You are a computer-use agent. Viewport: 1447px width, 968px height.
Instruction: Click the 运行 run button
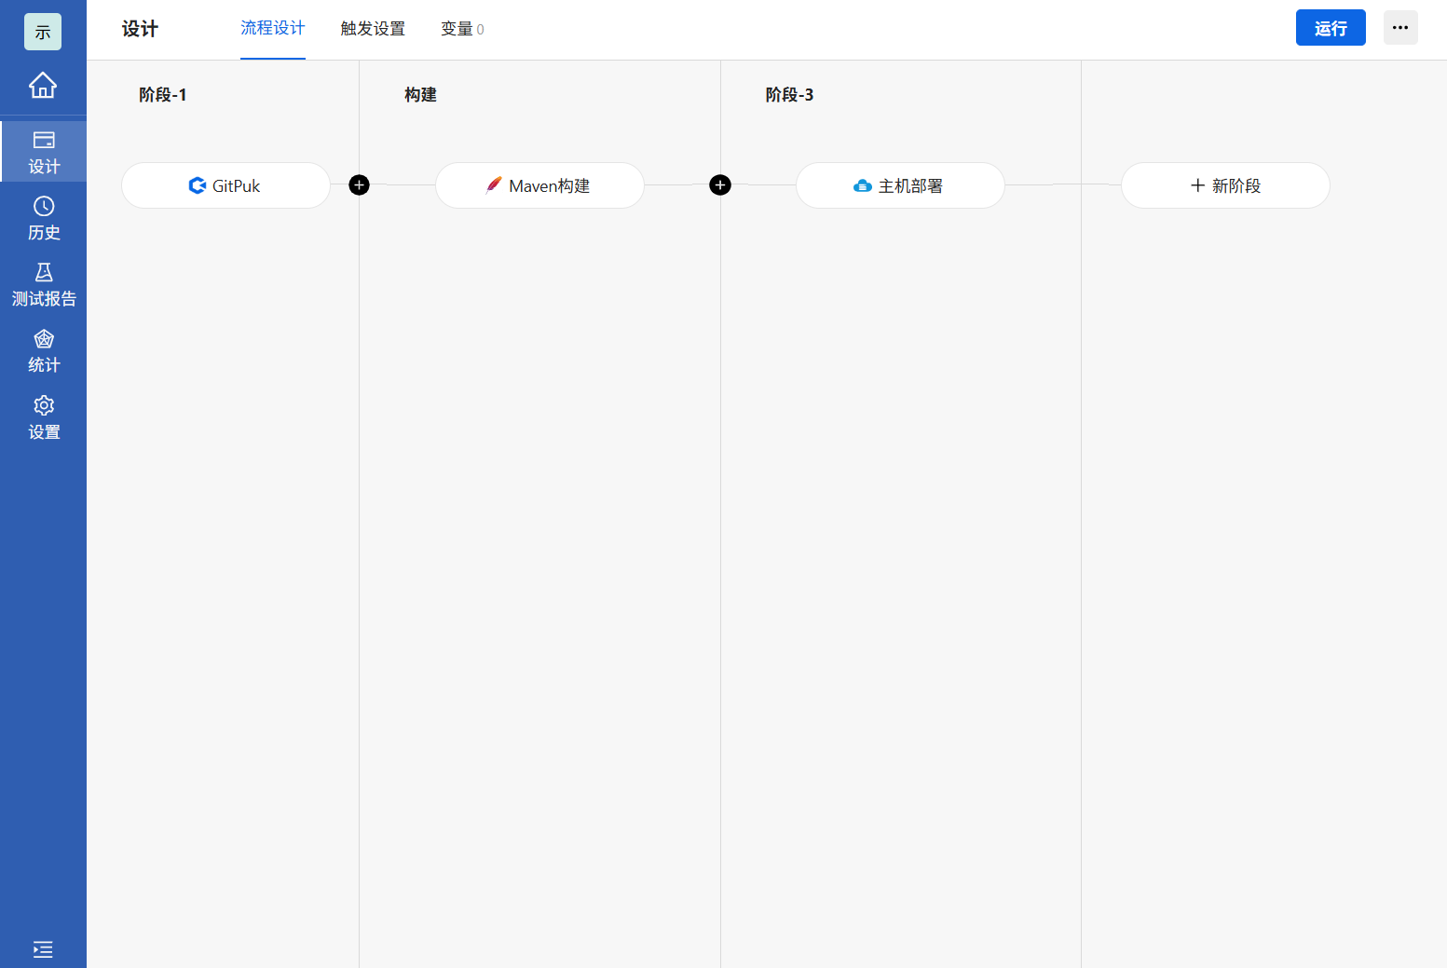point(1331,28)
